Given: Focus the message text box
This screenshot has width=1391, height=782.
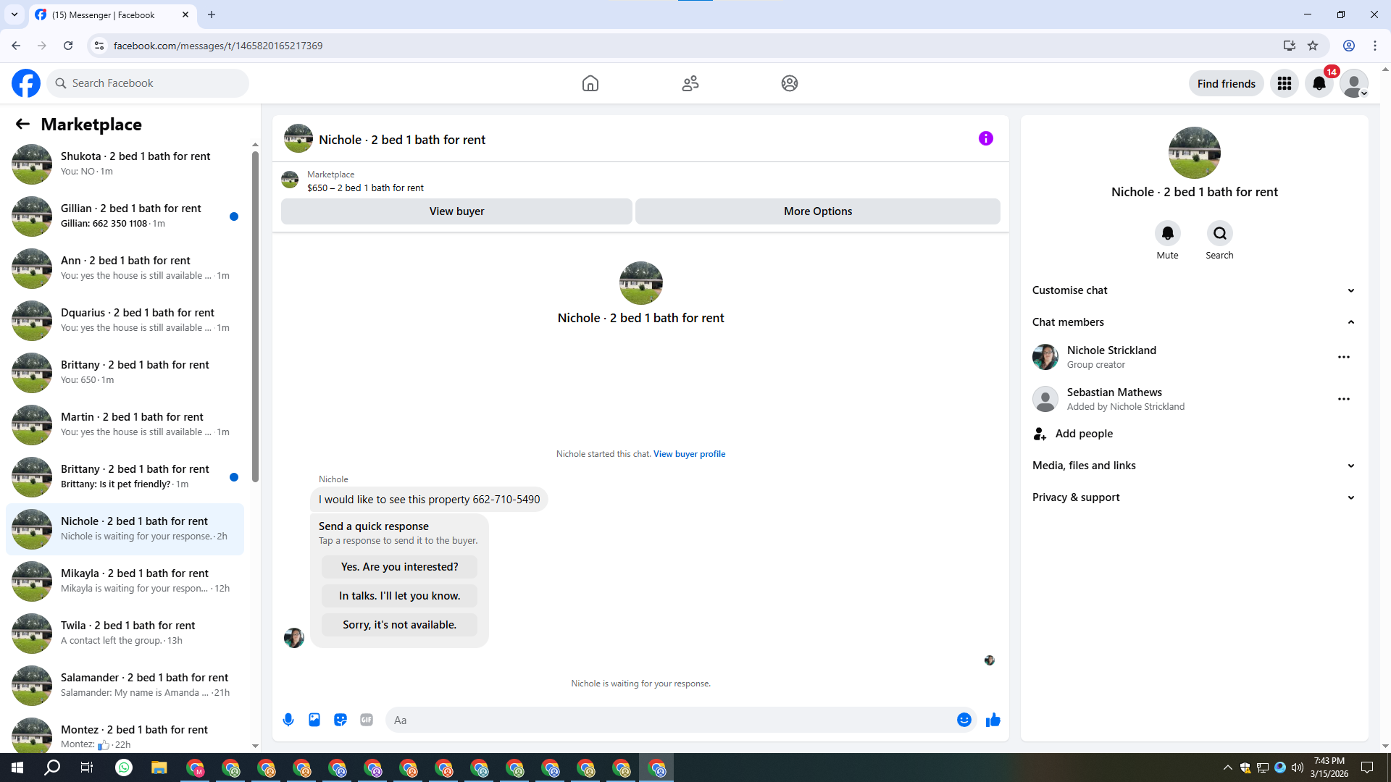Looking at the screenshot, I should [x=671, y=720].
